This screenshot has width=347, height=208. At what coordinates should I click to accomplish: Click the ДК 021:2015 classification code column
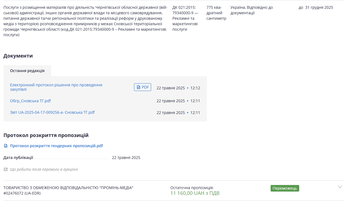tap(185, 18)
